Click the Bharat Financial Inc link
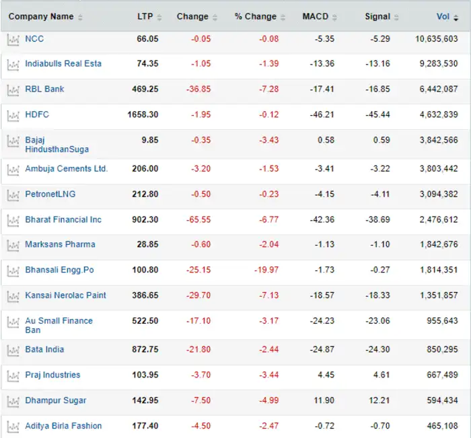Screen dimensions: 471x438 (63, 220)
